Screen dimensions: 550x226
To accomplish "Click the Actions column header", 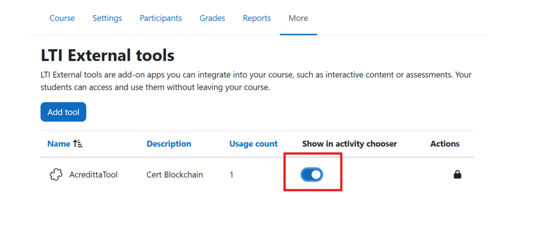I will [x=445, y=144].
